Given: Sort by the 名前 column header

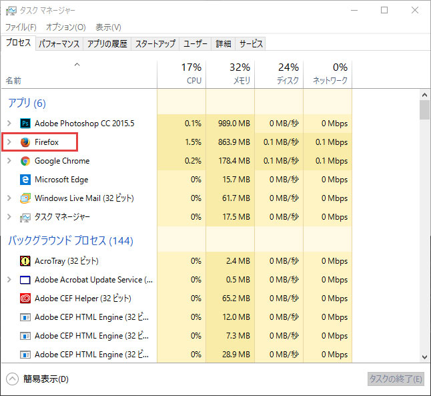Looking at the screenshot, I should (x=79, y=74).
